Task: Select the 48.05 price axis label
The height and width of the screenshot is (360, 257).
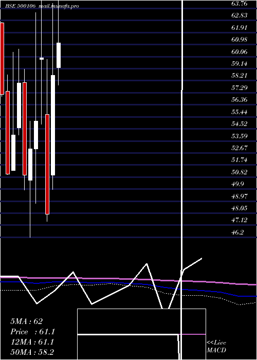Action: tap(240, 208)
